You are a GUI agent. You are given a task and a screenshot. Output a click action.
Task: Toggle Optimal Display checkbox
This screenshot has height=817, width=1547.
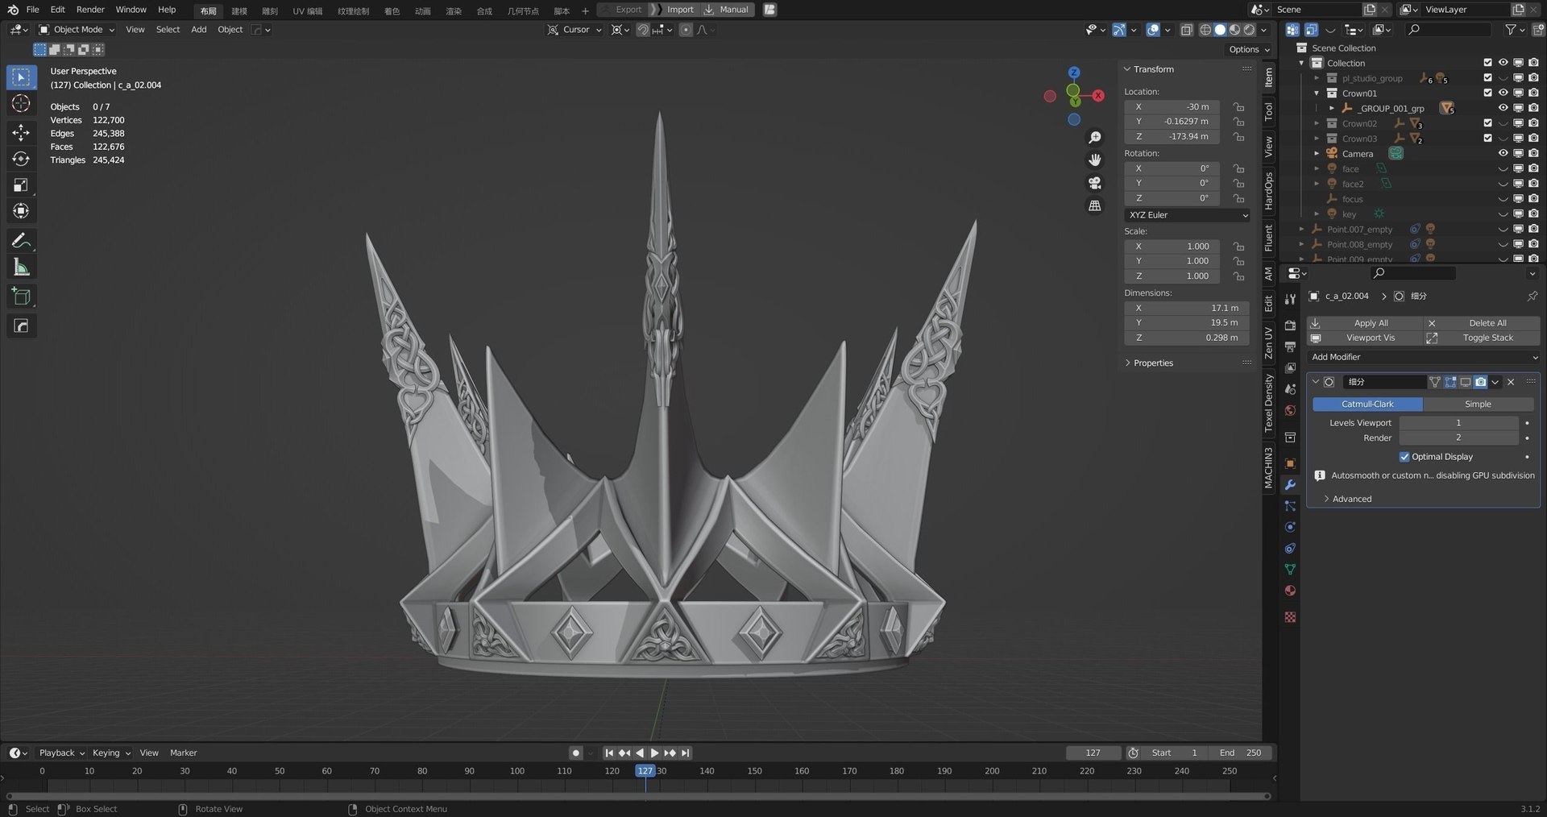click(1404, 457)
